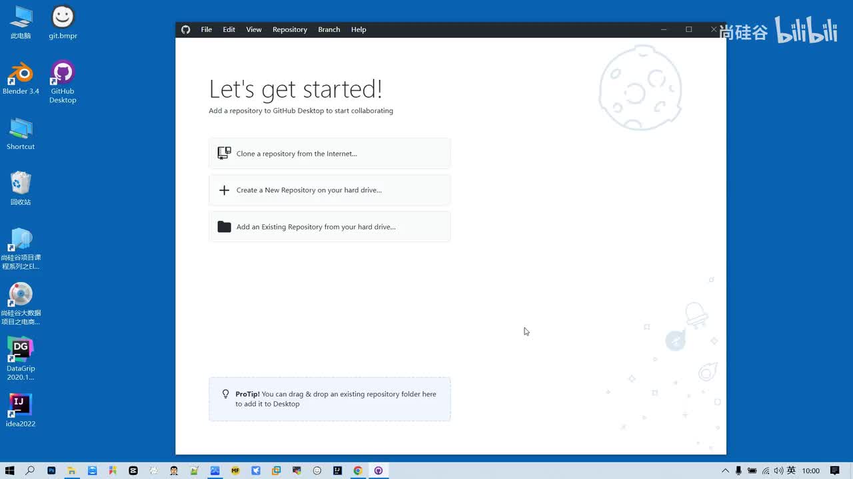Screen dimensions: 853x479
Task: Select the 回收站 recycle bin icon
Action: [x=21, y=189]
